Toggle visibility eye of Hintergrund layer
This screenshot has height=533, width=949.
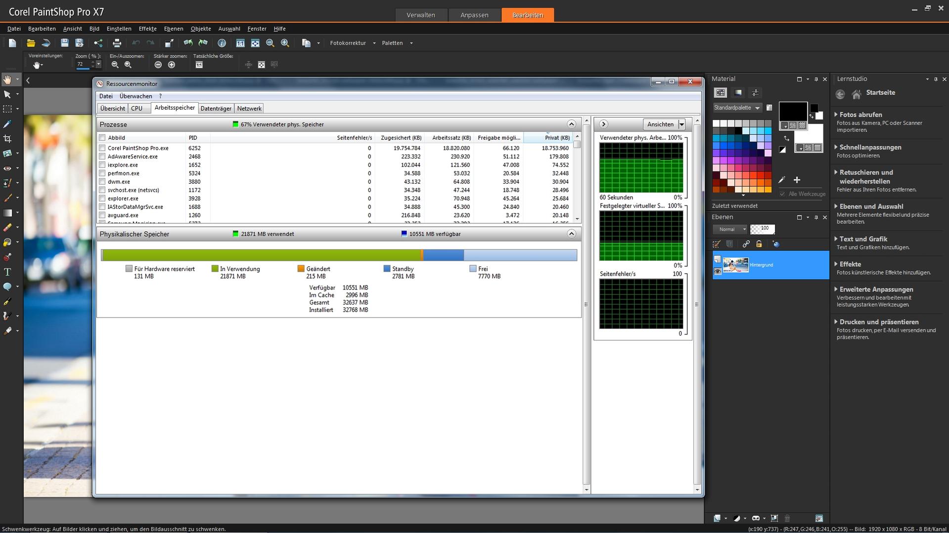tap(718, 271)
